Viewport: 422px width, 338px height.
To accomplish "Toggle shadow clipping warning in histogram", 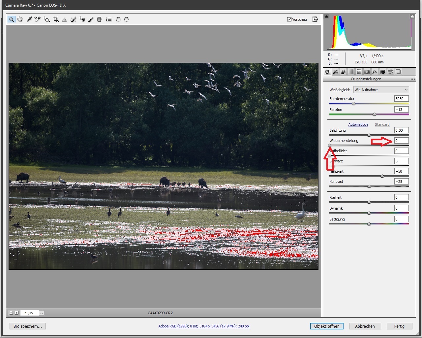I will (326, 16).
